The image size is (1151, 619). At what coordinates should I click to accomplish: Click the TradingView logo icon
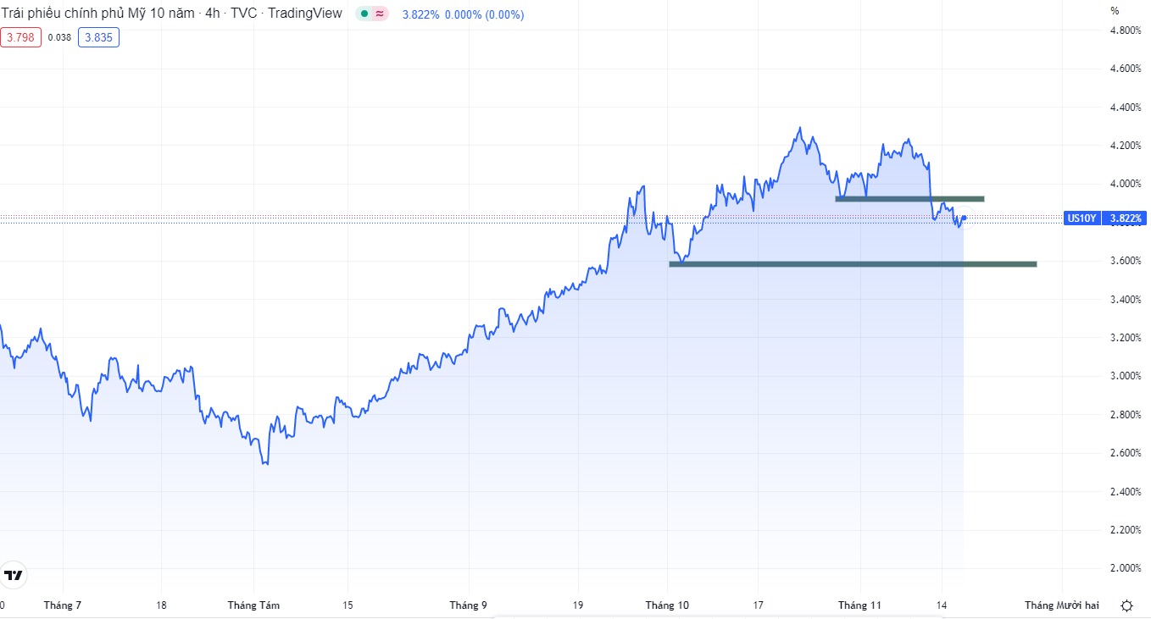pyautogui.click(x=14, y=576)
